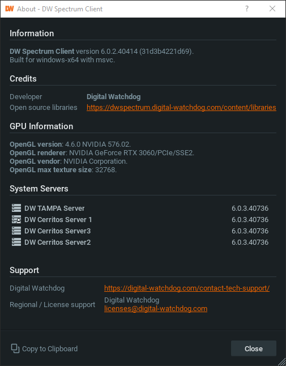Click version number beside DW Cerritos Server3
Image resolution: width=286 pixels, height=366 pixels.
250,231
